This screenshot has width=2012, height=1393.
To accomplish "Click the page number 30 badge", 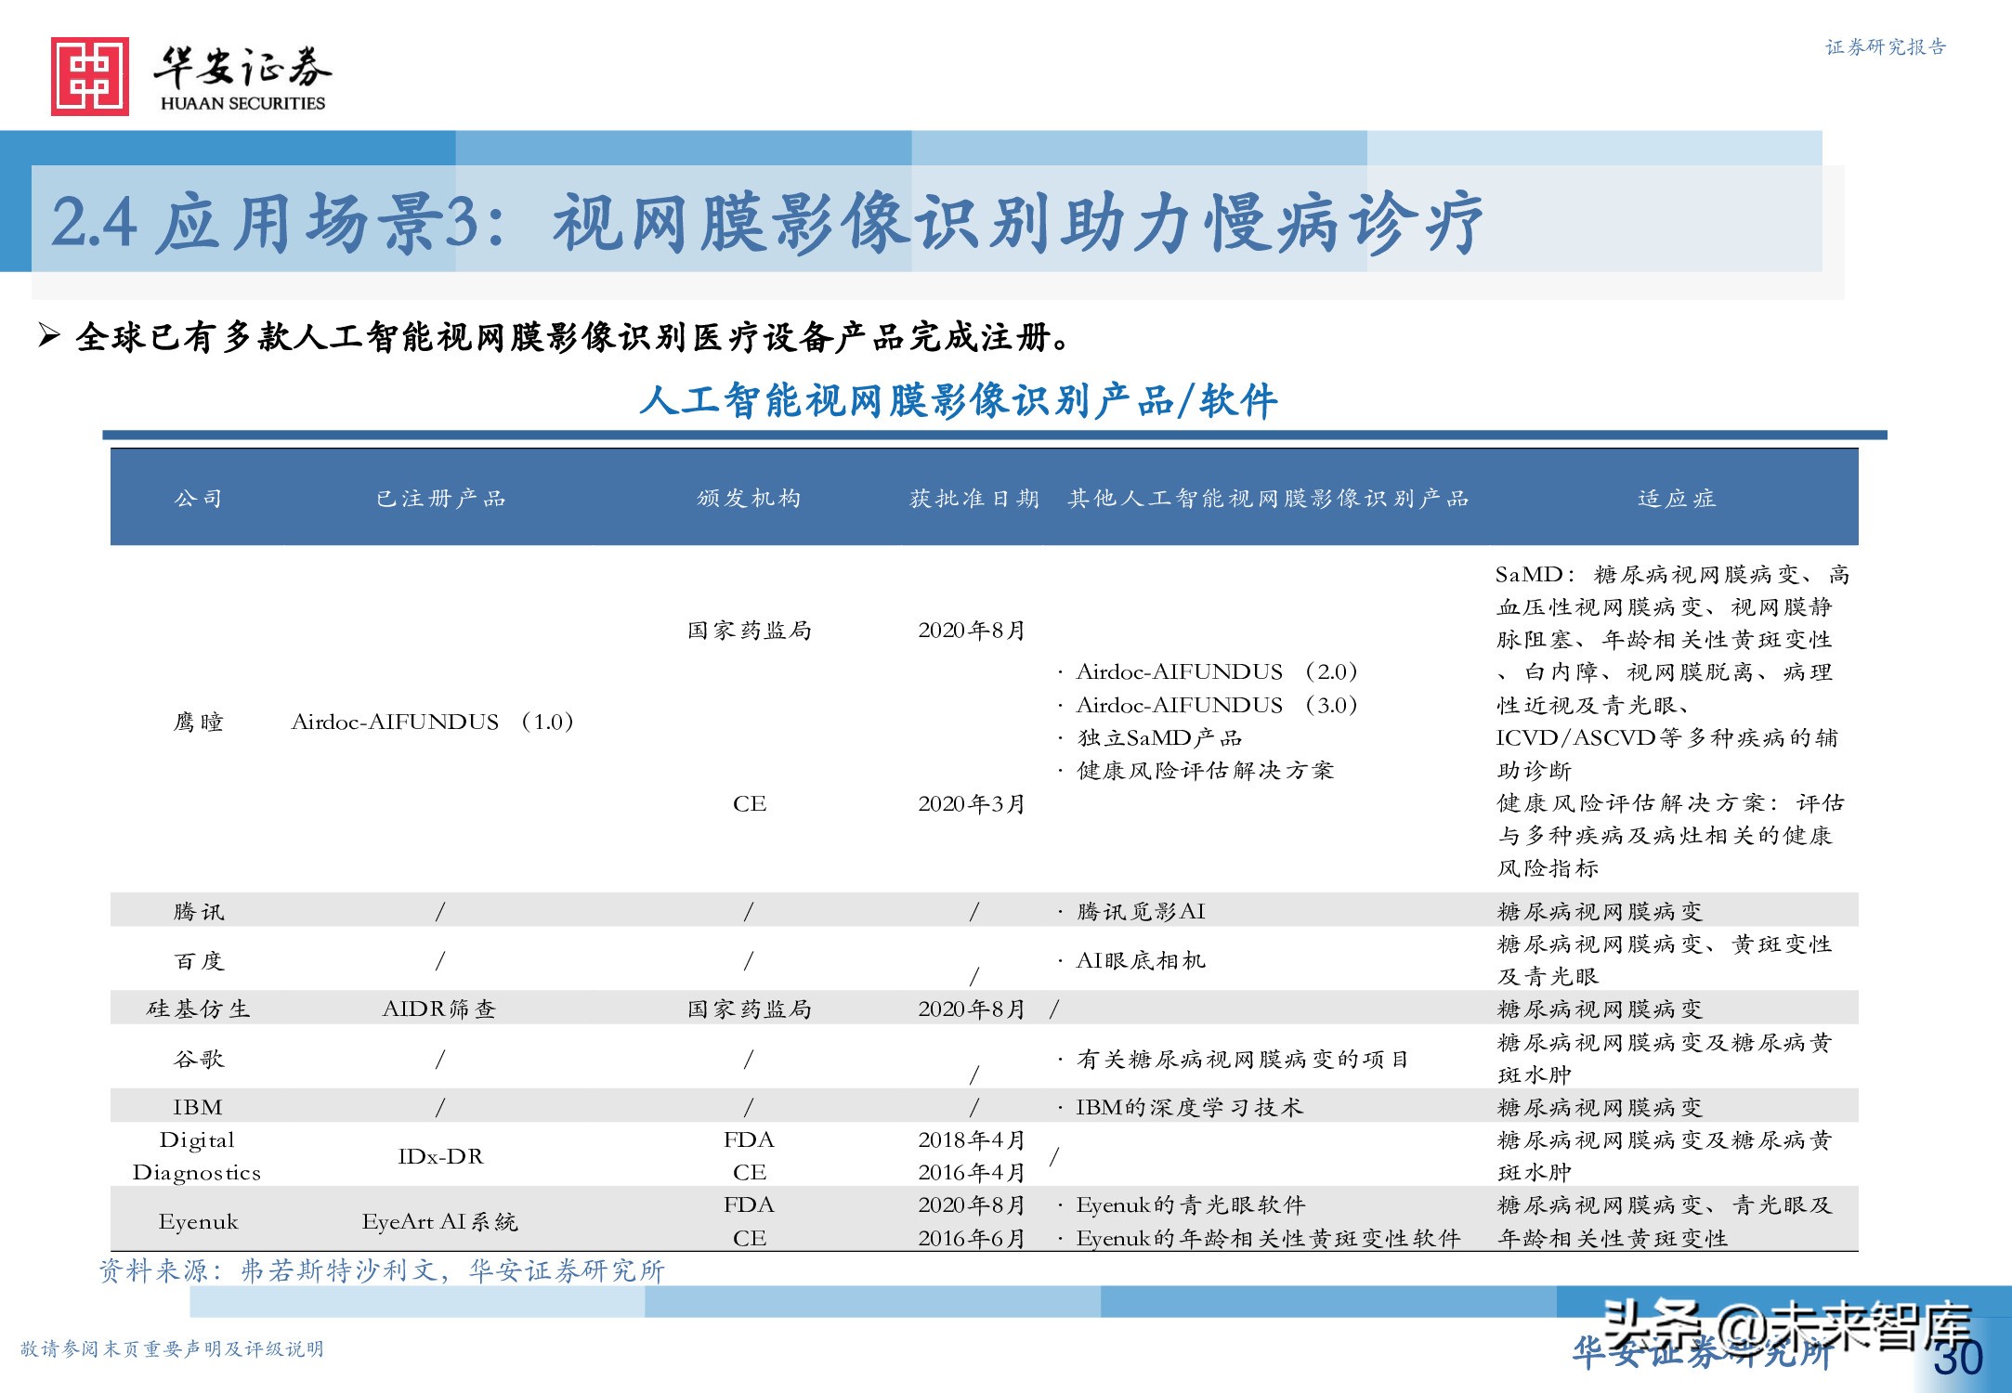I will click(1957, 1359).
